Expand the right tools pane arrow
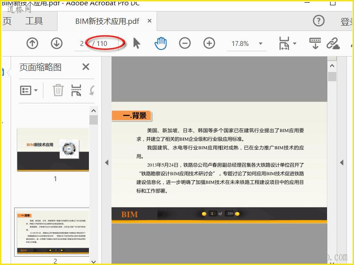 pyautogui.click(x=342, y=163)
